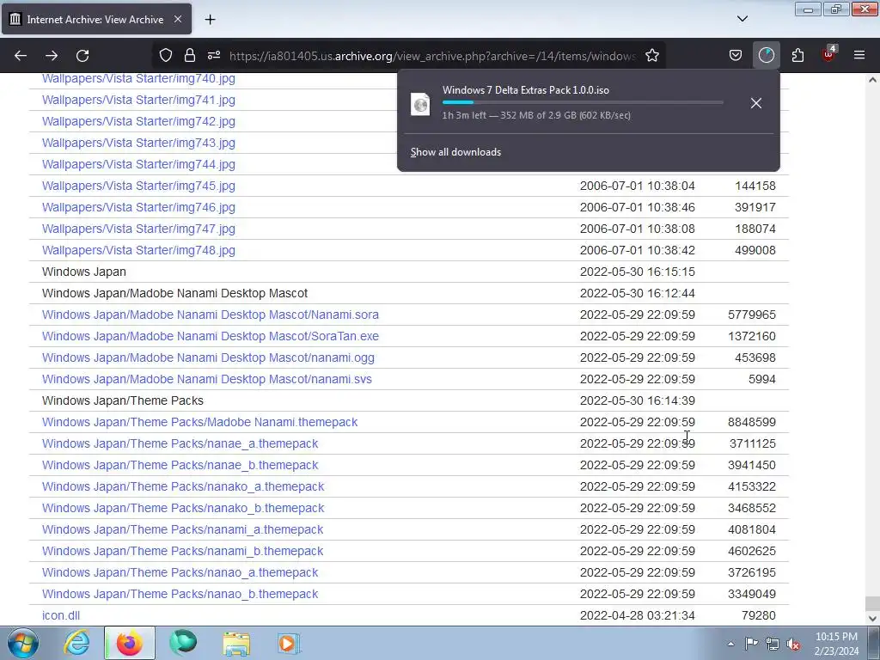Download the Nanami.sora file
880x660 pixels.
[211, 315]
